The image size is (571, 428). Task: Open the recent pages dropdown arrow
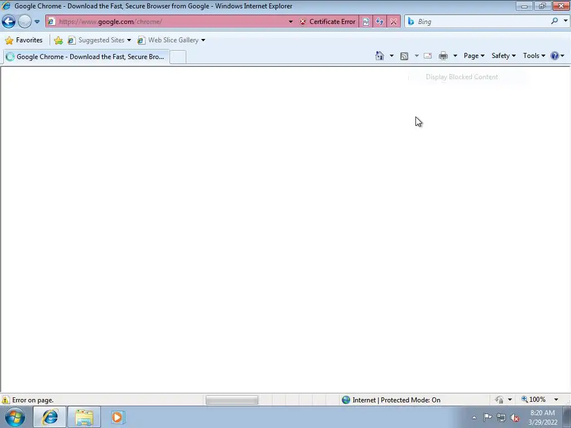[x=37, y=22]
